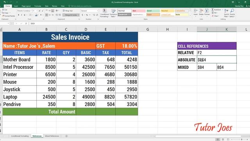The image size is (250, 141).
Task: Open Find & Select magnifier
Action: pos(232,13)
